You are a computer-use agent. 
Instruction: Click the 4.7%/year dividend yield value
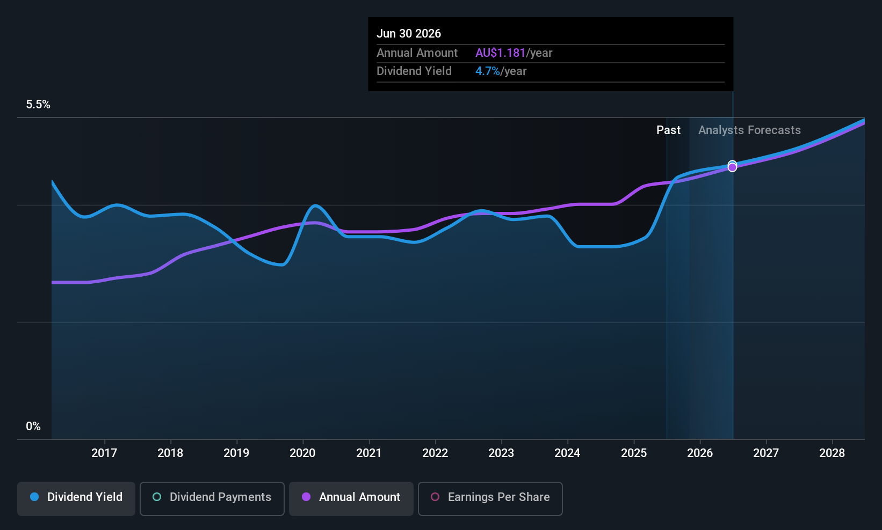click(501, 71)
